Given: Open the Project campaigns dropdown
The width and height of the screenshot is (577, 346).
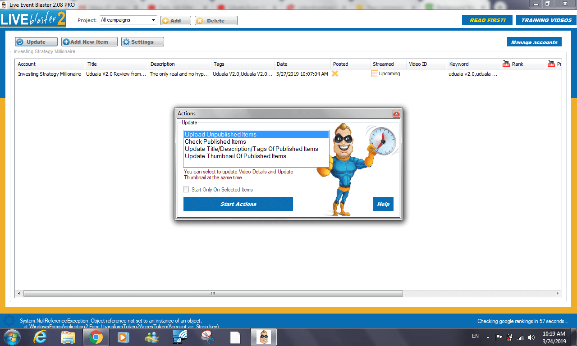Looking at the screenshot, I should coord(128,20).
